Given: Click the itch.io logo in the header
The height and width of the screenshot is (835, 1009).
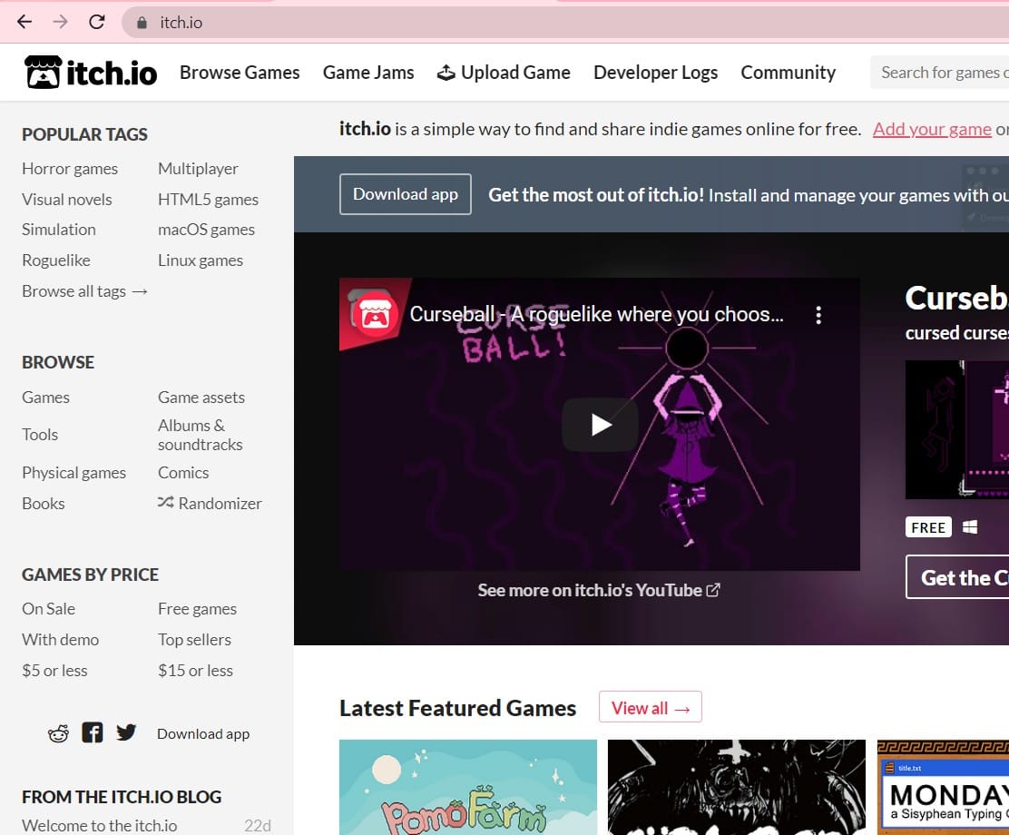Looking at the screenshot, I should pyautogui.click(x=91, y=72).
